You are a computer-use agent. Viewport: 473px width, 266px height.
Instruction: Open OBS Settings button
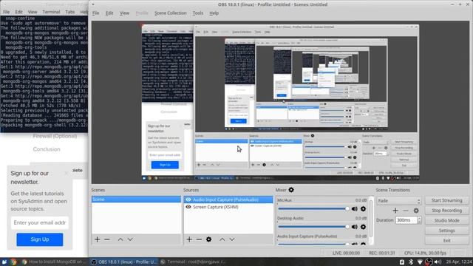(x=446, y=231)
